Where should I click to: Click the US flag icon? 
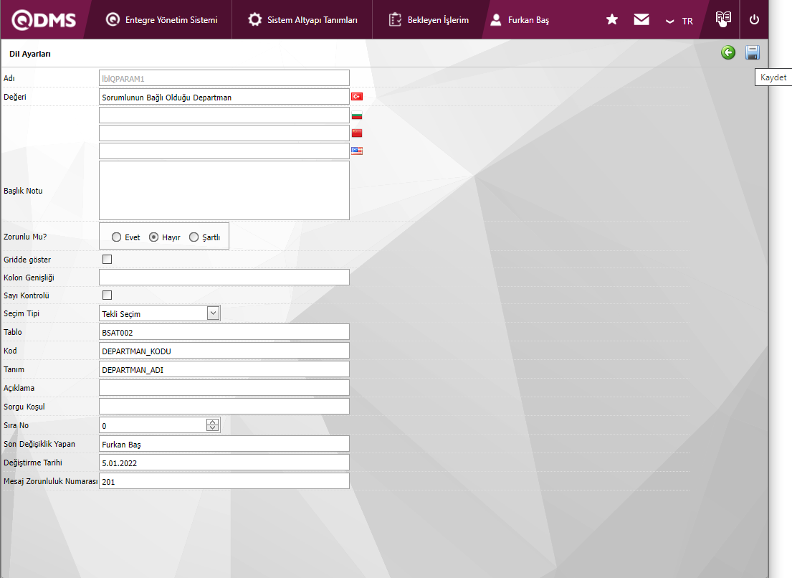click(357, 151)
